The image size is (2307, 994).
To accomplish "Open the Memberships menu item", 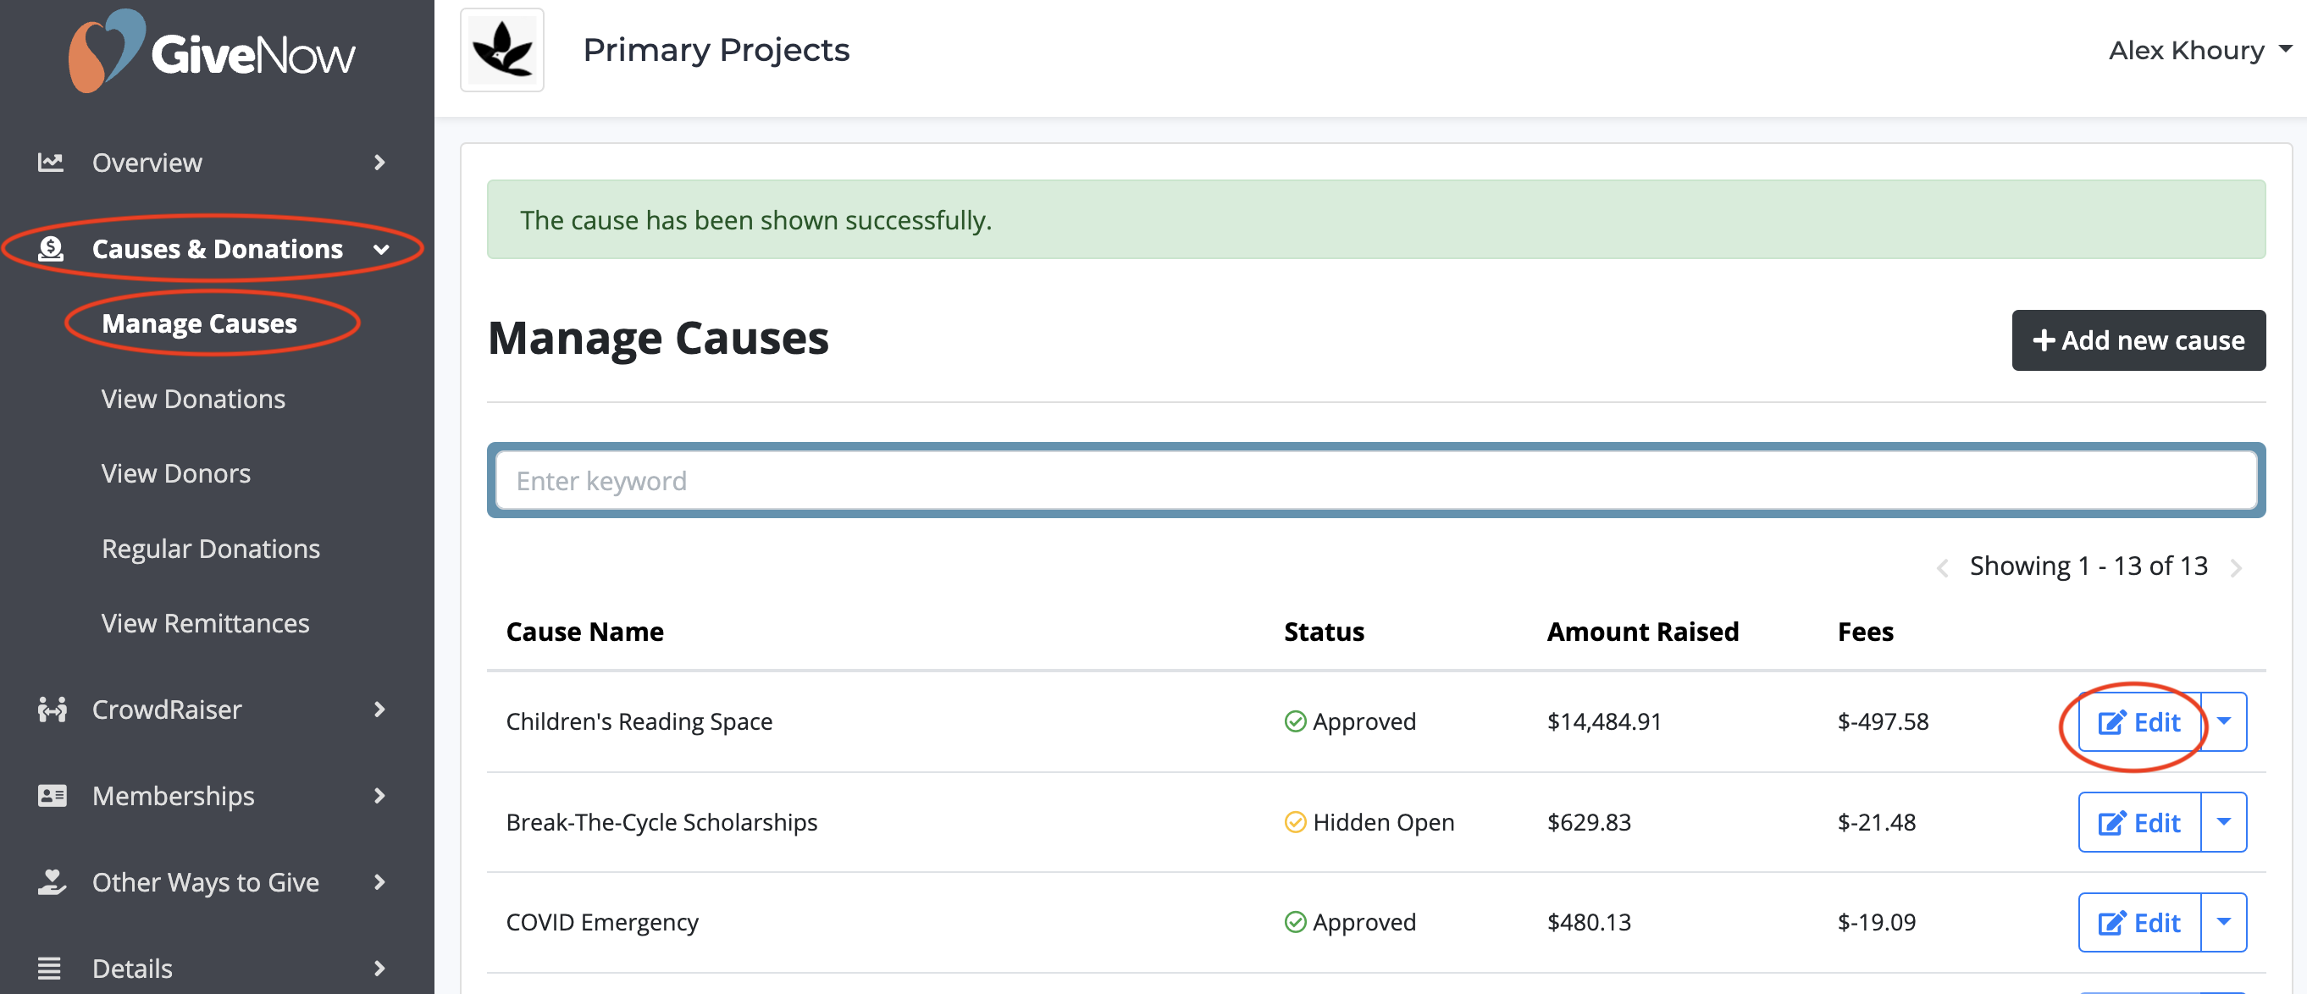I will click(x=173, y=795).
